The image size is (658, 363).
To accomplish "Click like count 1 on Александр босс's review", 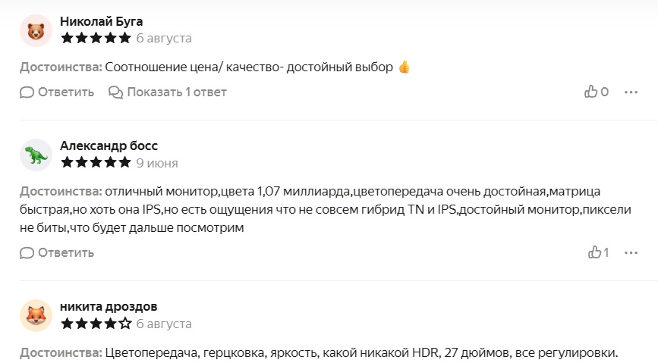I will tap(606, 252).
